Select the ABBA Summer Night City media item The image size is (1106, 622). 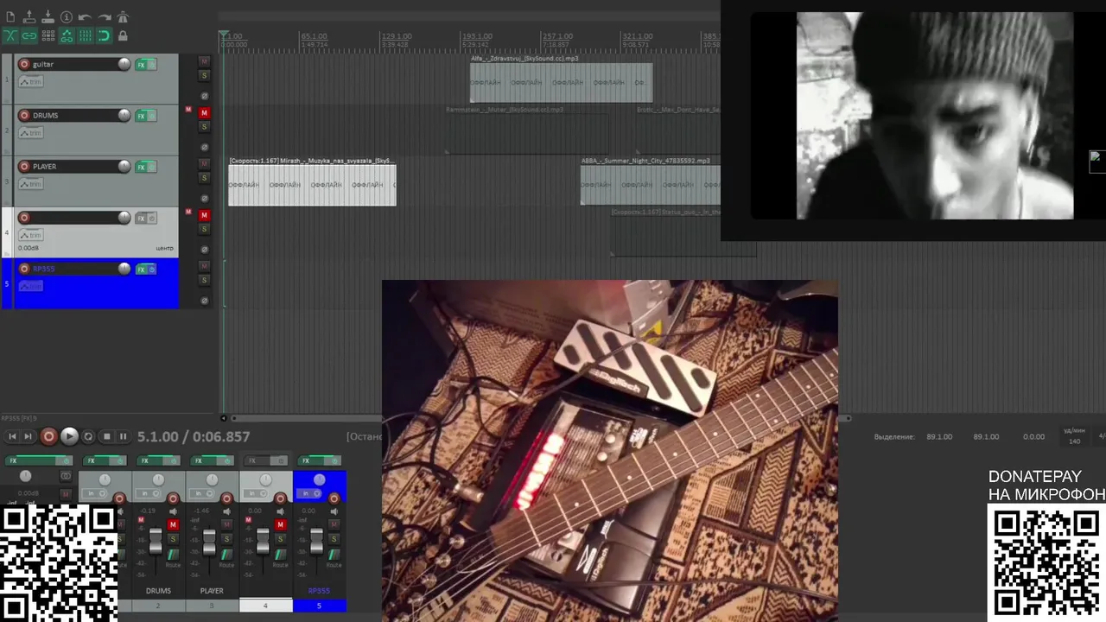(650, 185)
